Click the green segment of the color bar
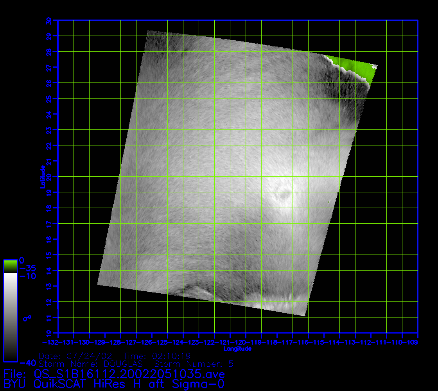The width and height of the screenshot is (438, 391). pos(10,266)
